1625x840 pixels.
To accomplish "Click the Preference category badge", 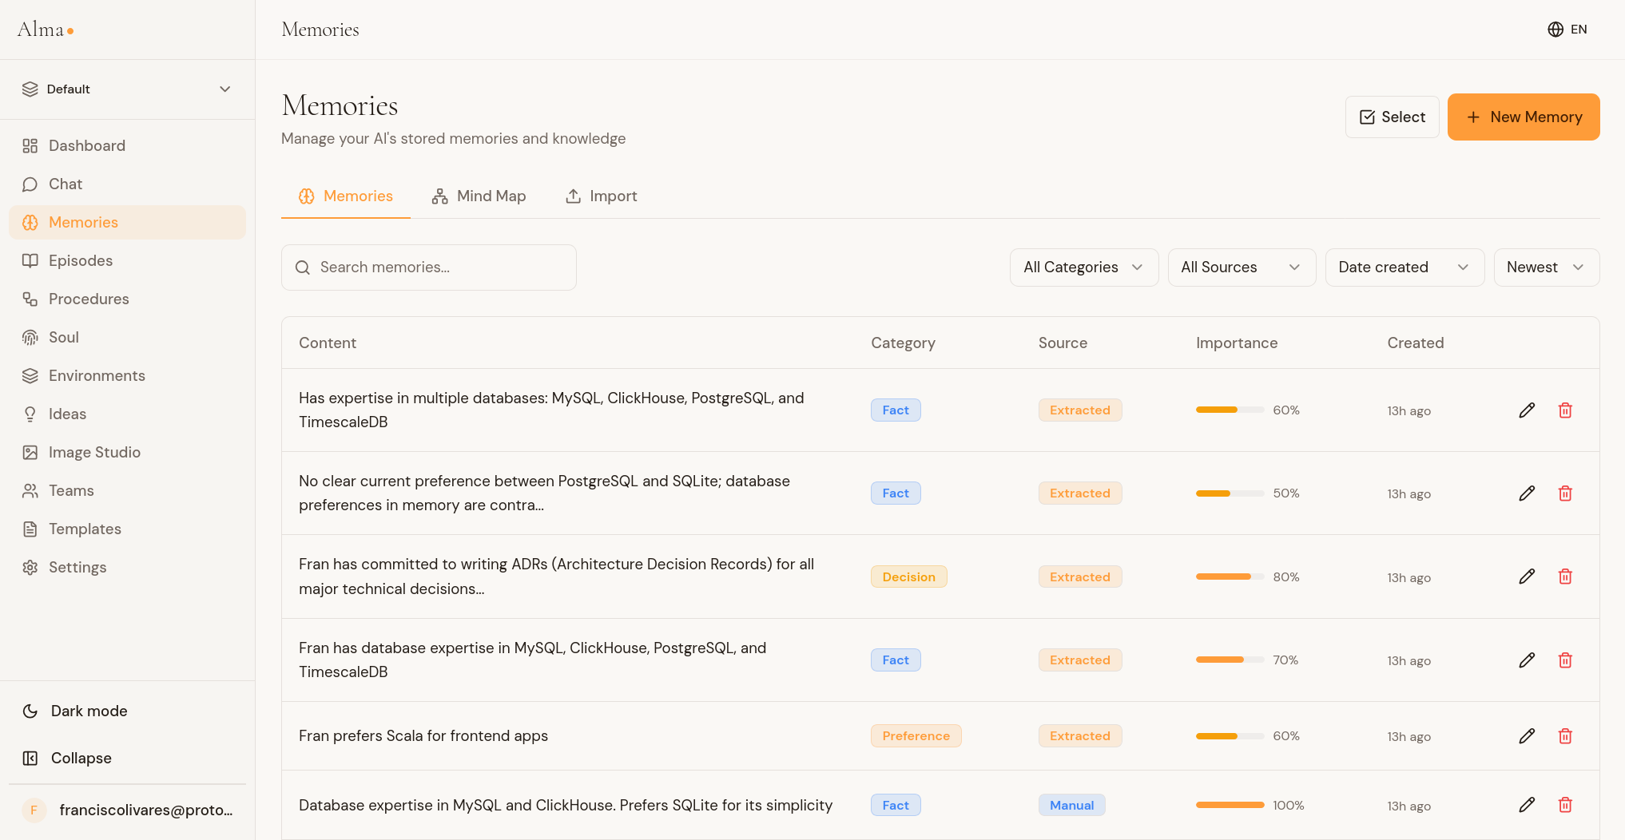I will pyautogui.click(x=916, y=736).
